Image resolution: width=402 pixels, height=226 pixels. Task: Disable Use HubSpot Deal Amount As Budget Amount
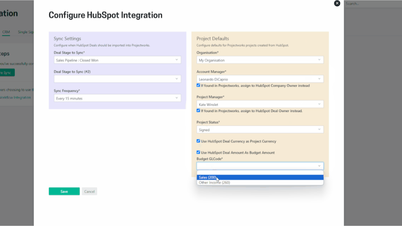(x=198, y=152)
